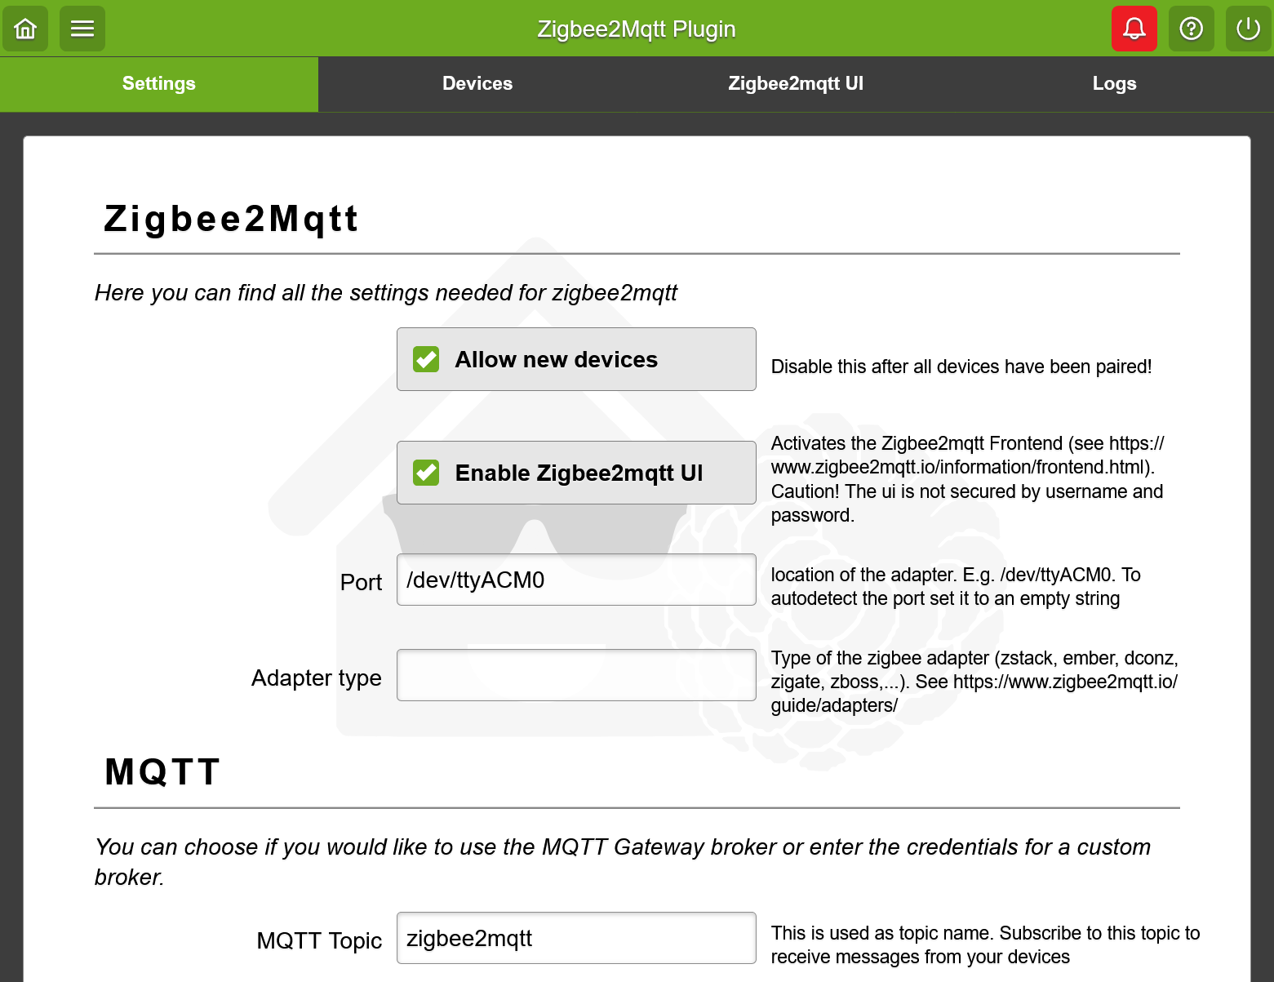Click the Adapter type label
The image size is (1274, 982).
317,678
